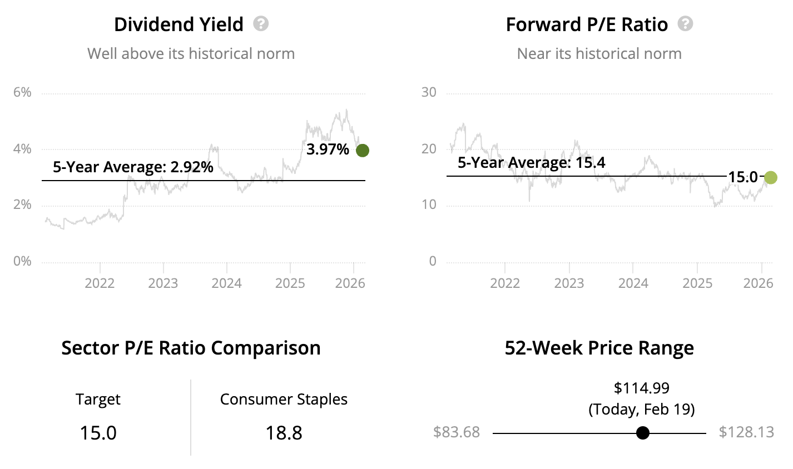The width and height of the screenshot is (793, 469).
Task: Click the Dividend Yield chart title
Action: pyautogui.click(x=179, y=24)
